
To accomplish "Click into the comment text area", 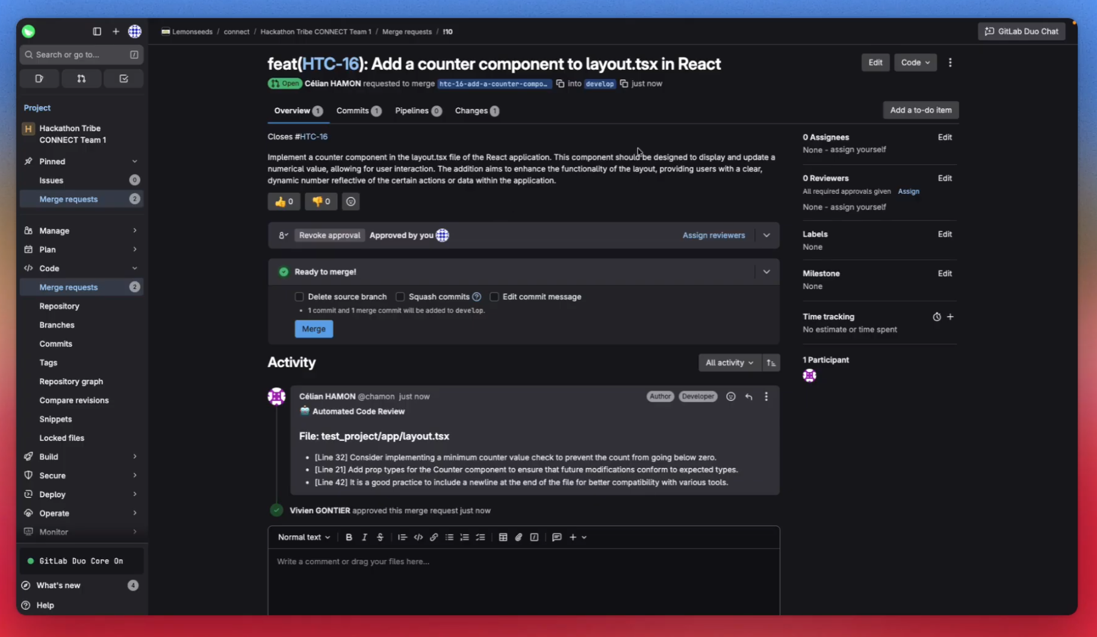I will (523, 578).
